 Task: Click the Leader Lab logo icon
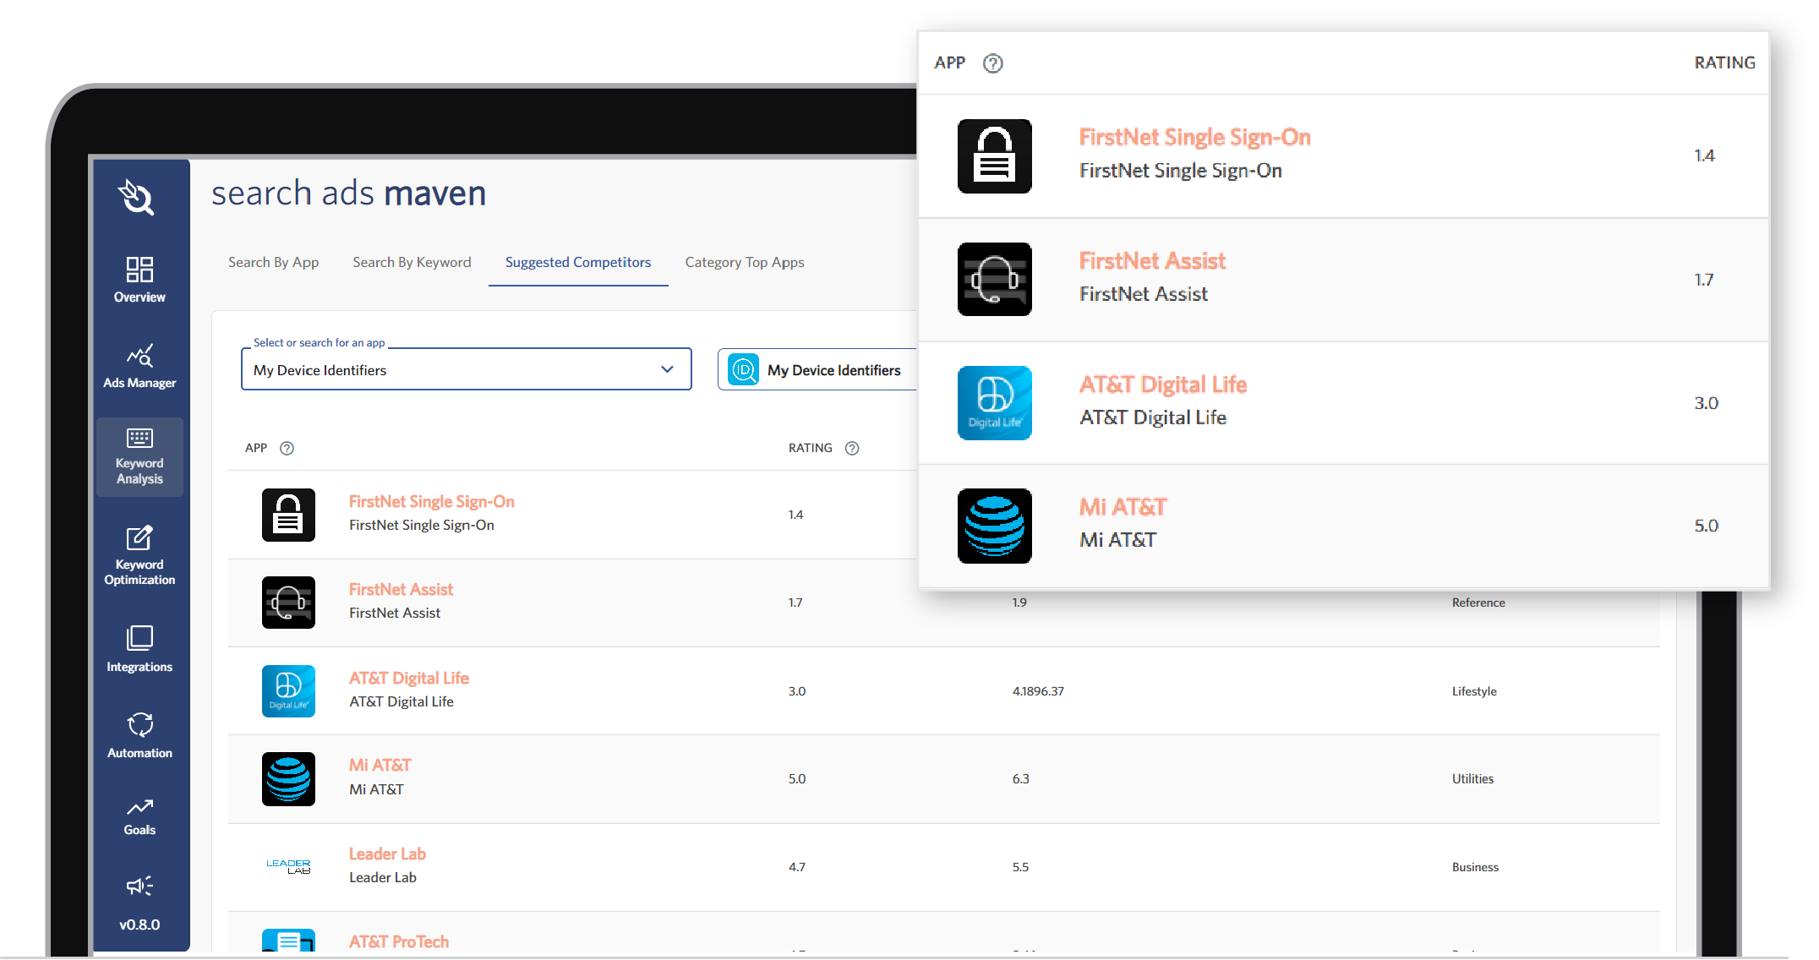click(288, 866)
